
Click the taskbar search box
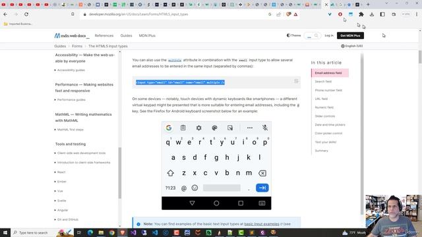pyautogui.click(x=42, y=232)
